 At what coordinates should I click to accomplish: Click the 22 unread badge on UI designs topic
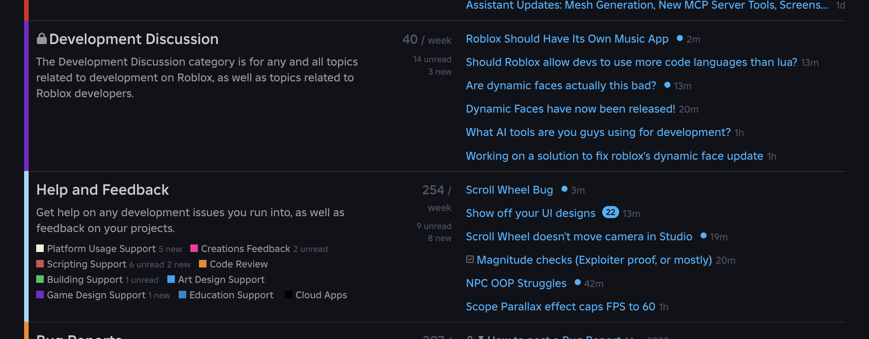pos(610,212)
